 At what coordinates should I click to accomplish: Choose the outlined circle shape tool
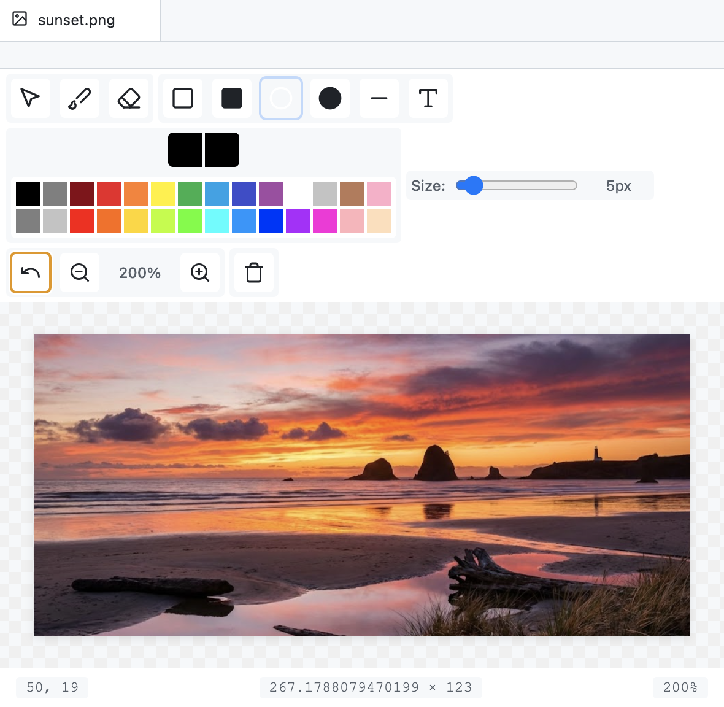(281, 98)
